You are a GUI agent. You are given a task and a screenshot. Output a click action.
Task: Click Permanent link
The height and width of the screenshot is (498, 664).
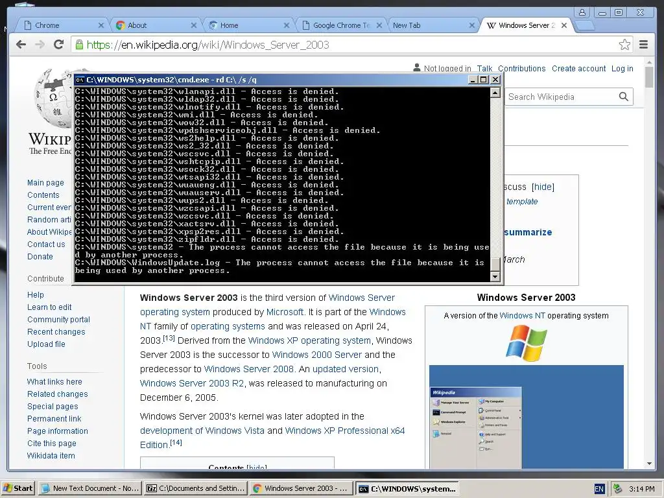[x=54, y=418]
